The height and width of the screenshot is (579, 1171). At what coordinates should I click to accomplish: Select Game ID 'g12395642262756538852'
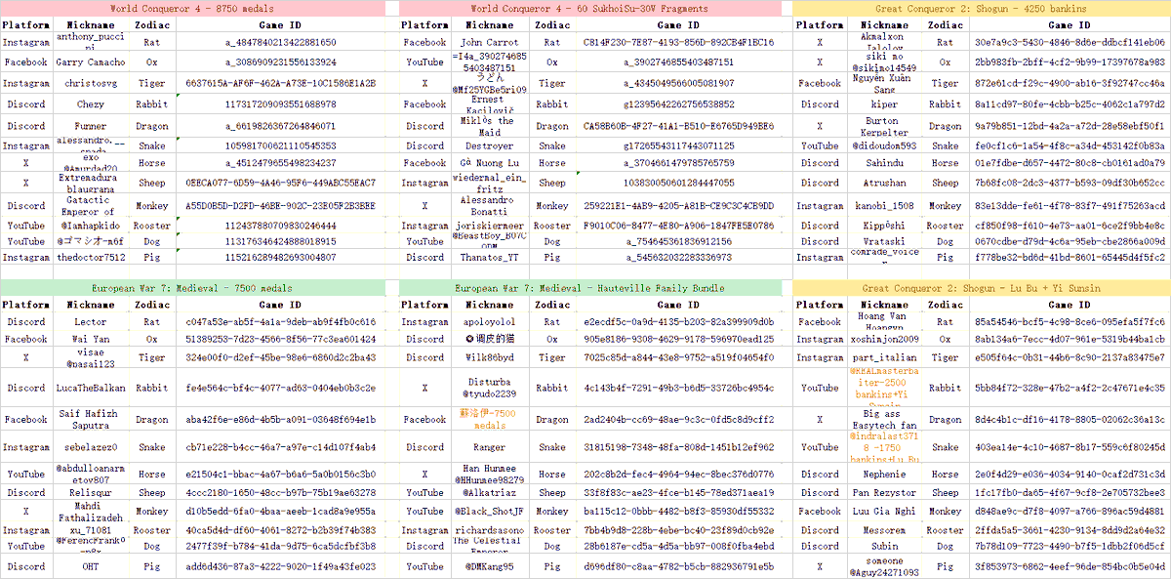coord(678,103)
